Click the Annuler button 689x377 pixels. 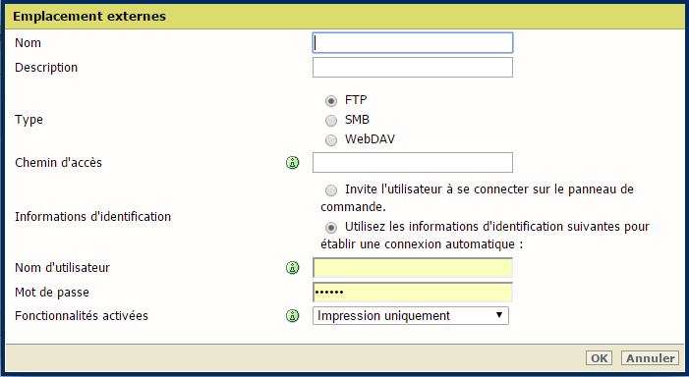click(650, 358)
